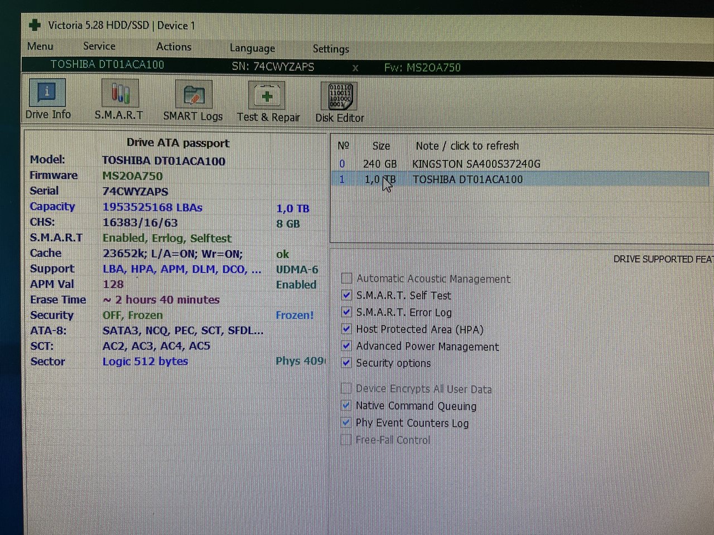Click the 'UDMA-6' mode text

coord(297,270)
